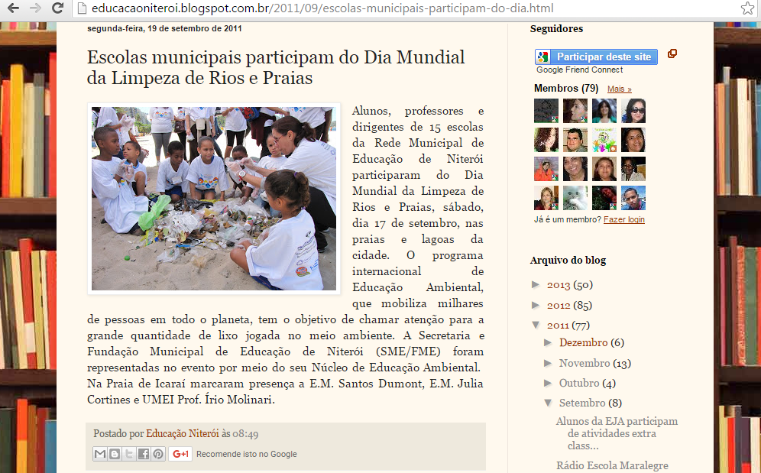Viewport: 761px width, 473px height.
Task: Collapse the 2011 archive triangle
Action: point(536,325)
